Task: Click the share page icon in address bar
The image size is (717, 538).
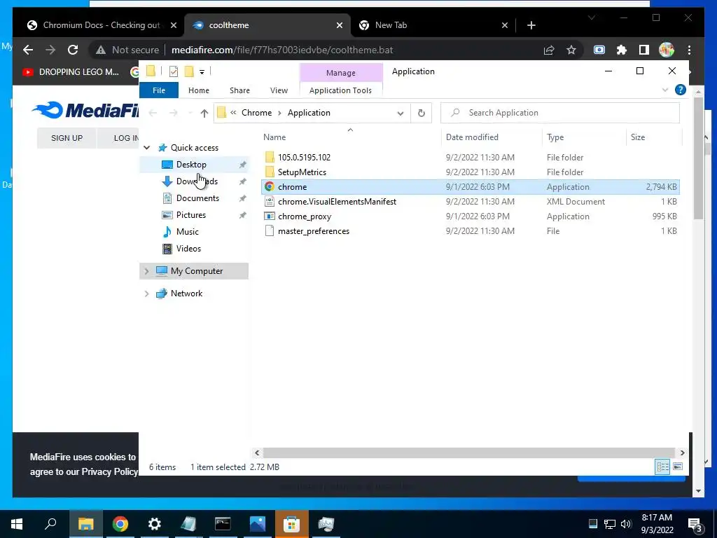Action: tap(549, 50)
